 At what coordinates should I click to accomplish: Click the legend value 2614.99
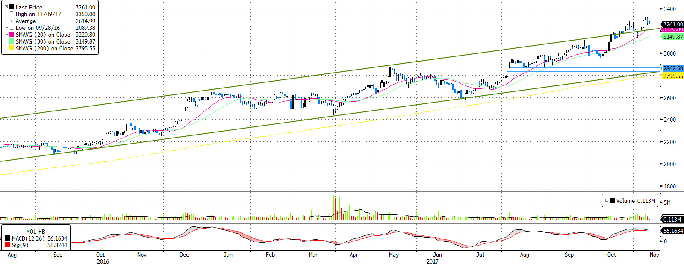click(85, 21)
